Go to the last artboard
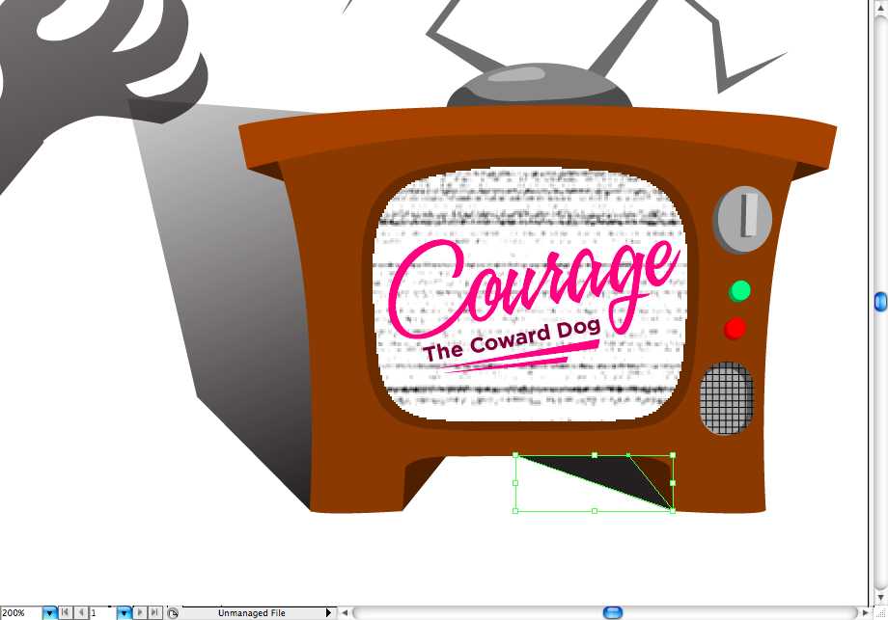 click(x=154, y=612)
